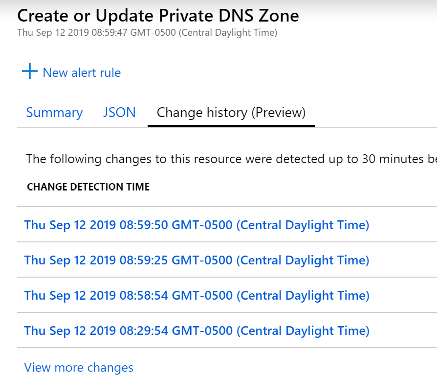Click the plus icon for new alert rule
Image resolution: width=437 pixels, height=379 pixels.
pos(30,71)
